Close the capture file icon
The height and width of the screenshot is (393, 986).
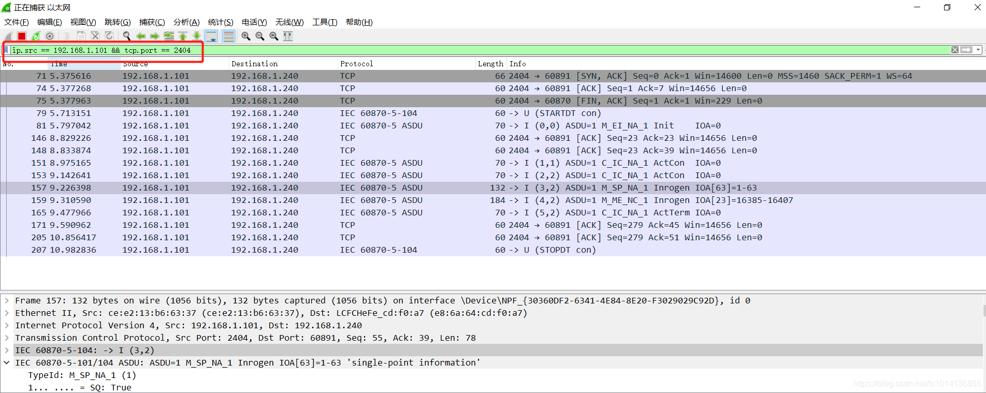point(95,36)
